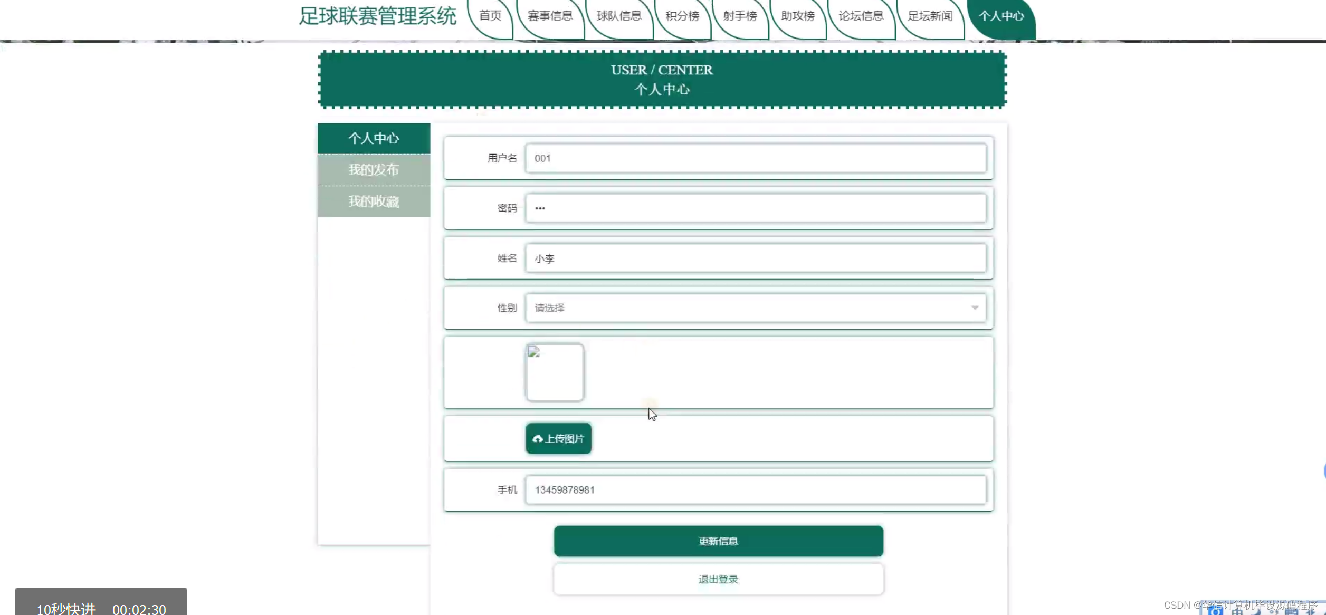
Task: Navigate to the 论坛信息 tab
Action: coord(861,16)
